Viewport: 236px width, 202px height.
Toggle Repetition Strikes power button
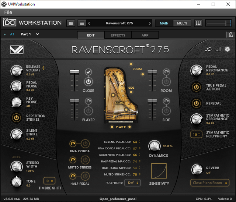click(16, 118)
